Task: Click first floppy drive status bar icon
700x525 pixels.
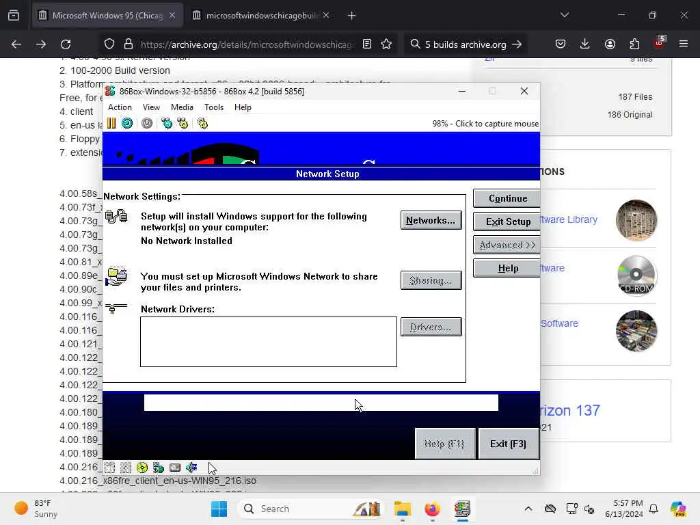Action: 109,468
